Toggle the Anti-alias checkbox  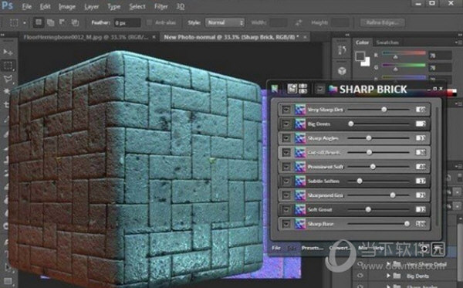click(149, 22)
